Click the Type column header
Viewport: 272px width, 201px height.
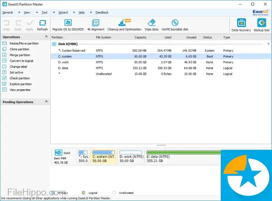pyautogui.click(x=247, y=37)
